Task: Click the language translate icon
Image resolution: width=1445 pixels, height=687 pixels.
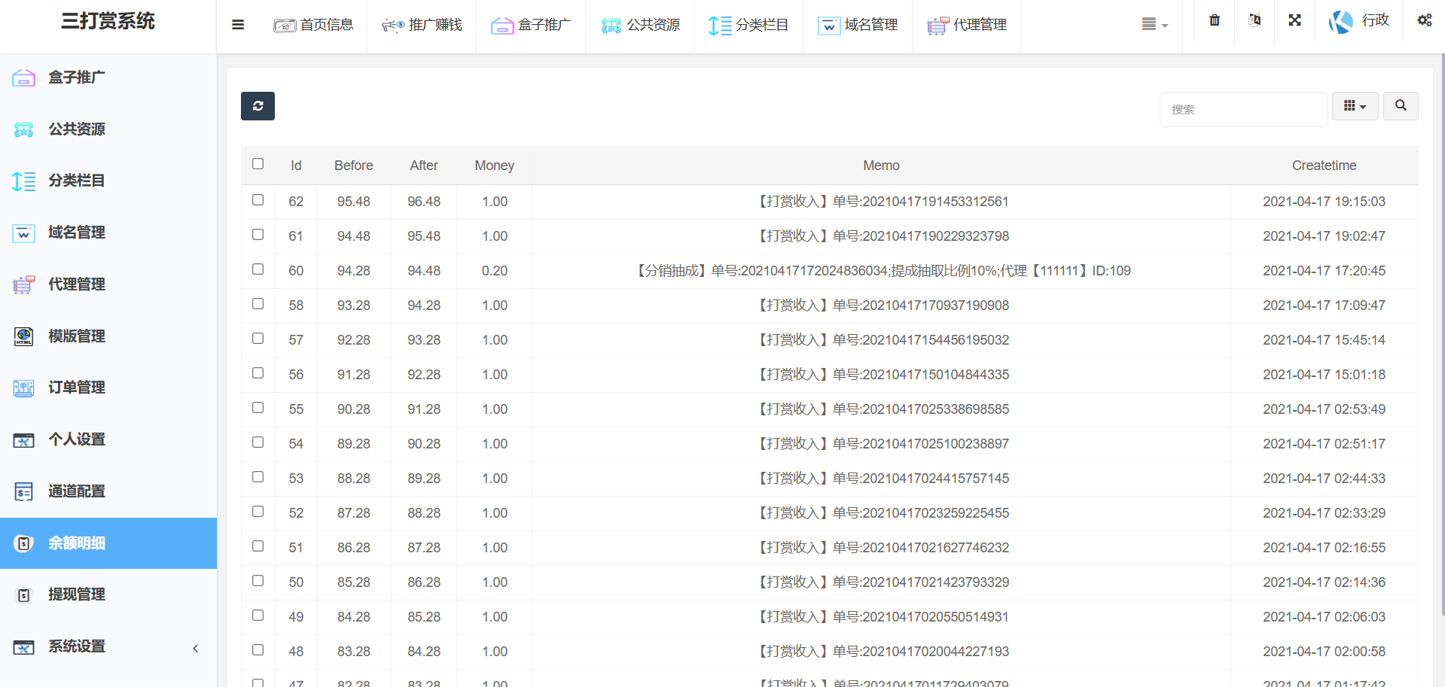Action: point(1254,20)
